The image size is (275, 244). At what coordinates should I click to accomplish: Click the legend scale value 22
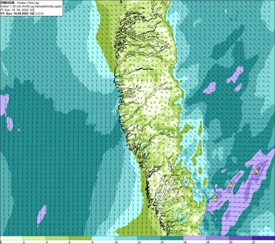point(254,242)
